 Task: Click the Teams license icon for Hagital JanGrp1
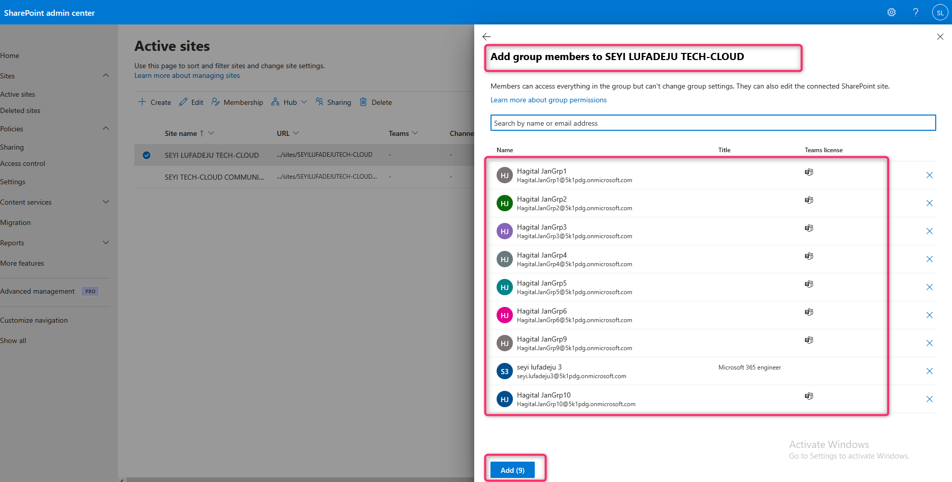tap(809, 172)
